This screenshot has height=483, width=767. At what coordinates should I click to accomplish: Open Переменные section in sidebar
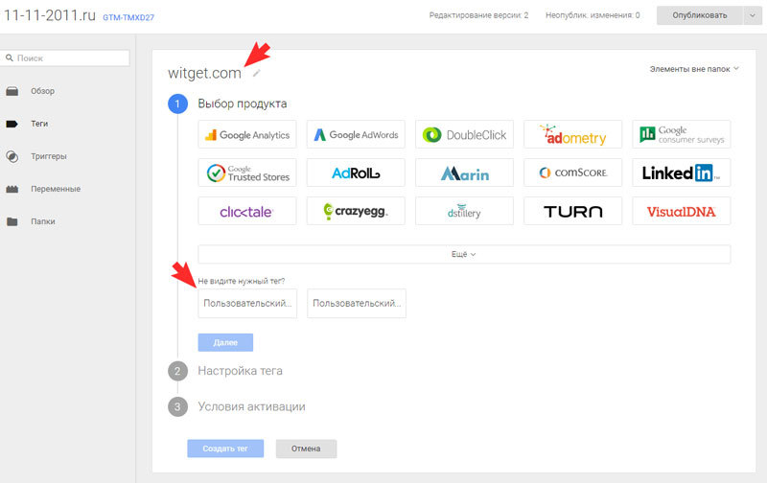(x=56, y=189)
